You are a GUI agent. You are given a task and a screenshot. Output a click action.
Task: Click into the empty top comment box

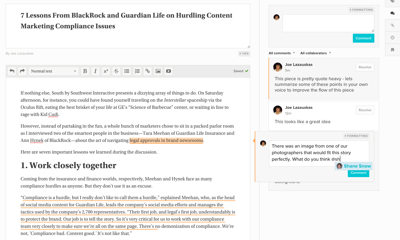[x=328, y=23]
